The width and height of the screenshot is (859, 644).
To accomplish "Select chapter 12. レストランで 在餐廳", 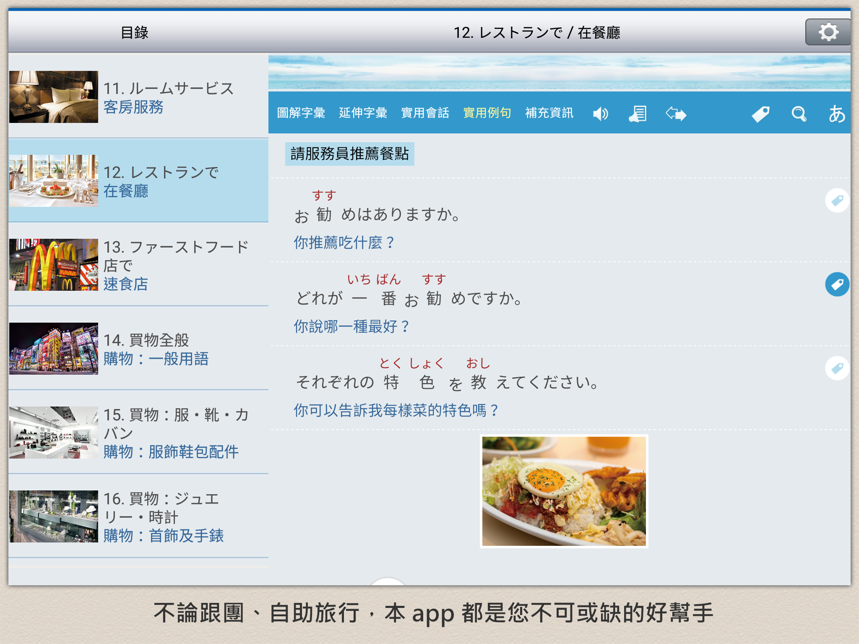I will 138,181.
